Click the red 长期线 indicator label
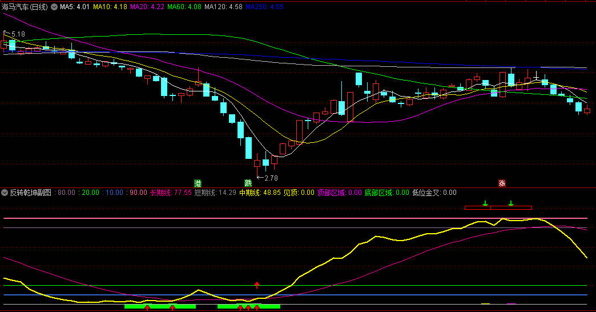Screen dimensions: 596x312 tap(171, 193)
